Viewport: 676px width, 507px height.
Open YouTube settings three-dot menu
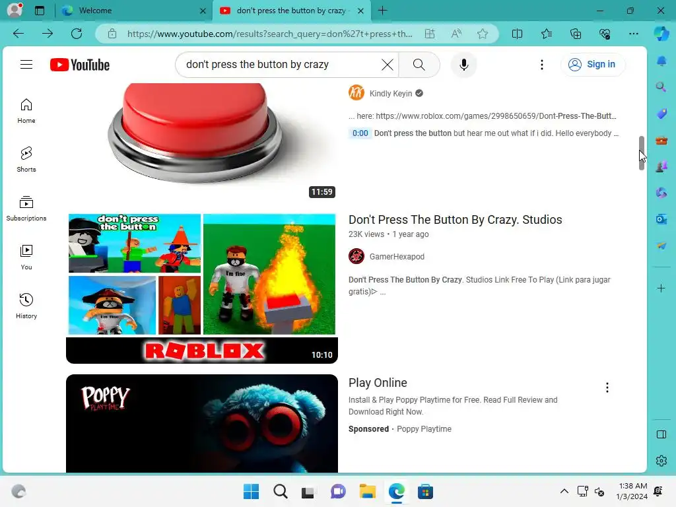[542, 65]
